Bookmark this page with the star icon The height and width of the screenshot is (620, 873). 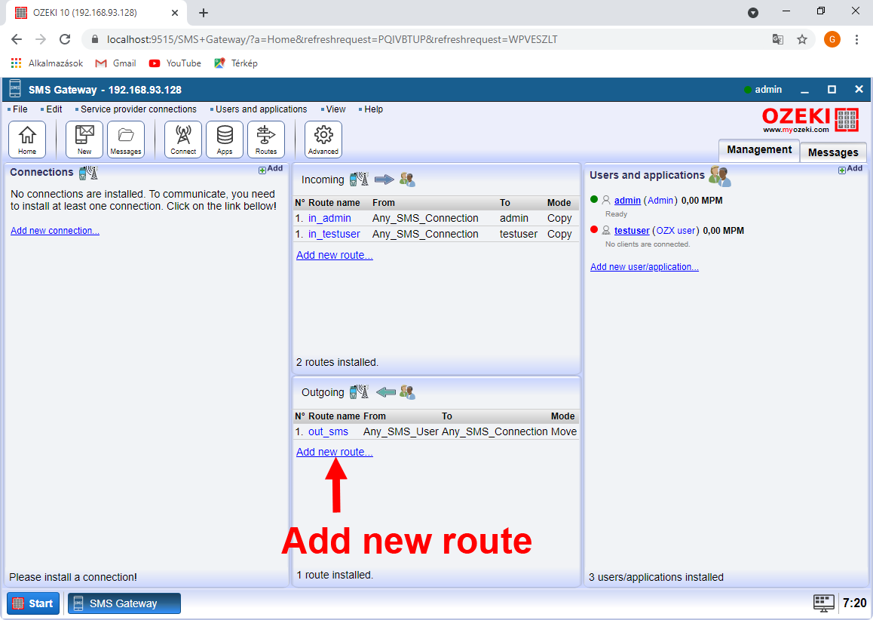801,39
